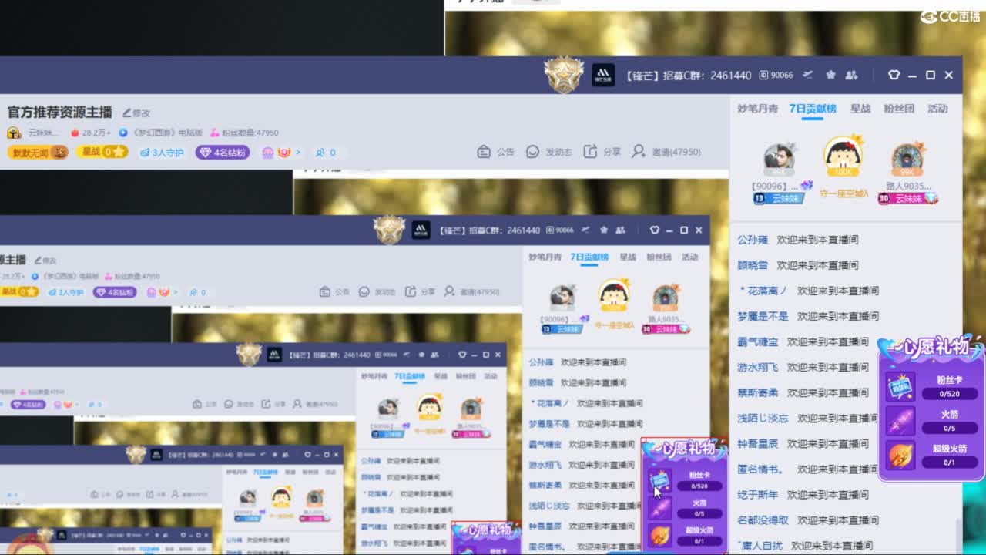Open 活动 tab in largest window

(x=937, y=109)
